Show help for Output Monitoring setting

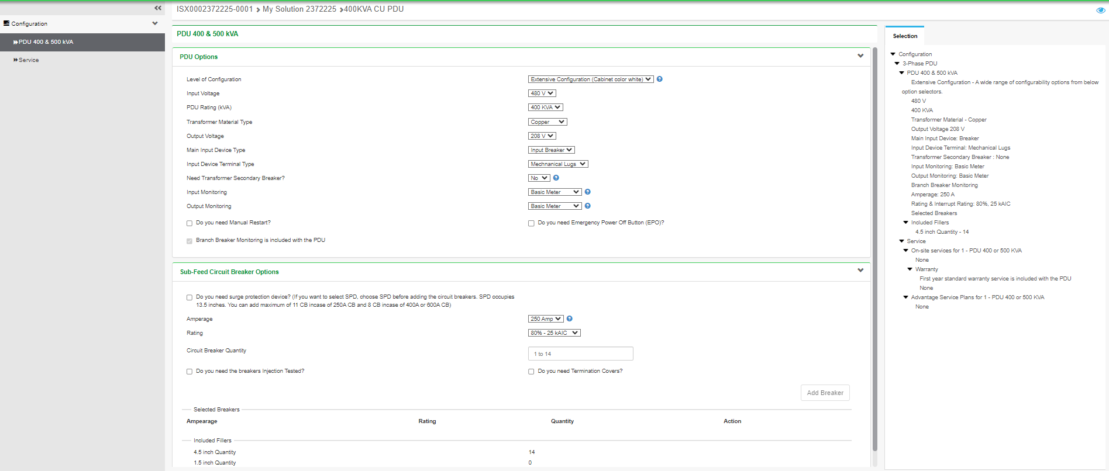point(588,206)
